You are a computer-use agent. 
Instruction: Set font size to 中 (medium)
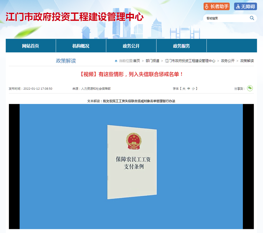pos(189,89)
